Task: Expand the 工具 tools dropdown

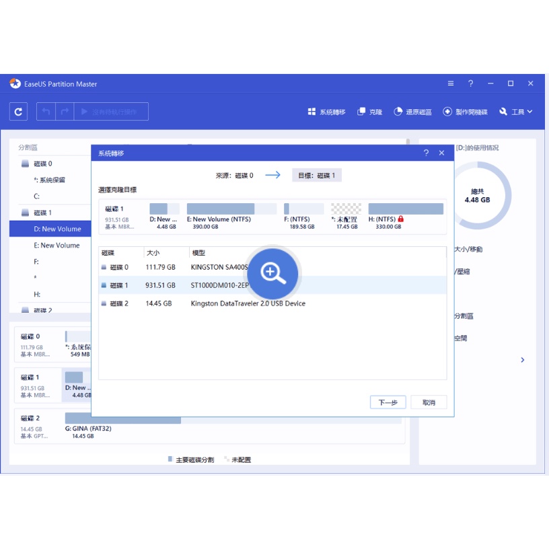Action: 516,112
